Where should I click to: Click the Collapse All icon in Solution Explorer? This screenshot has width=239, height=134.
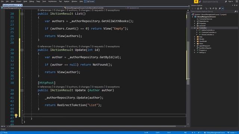[216, 8]
